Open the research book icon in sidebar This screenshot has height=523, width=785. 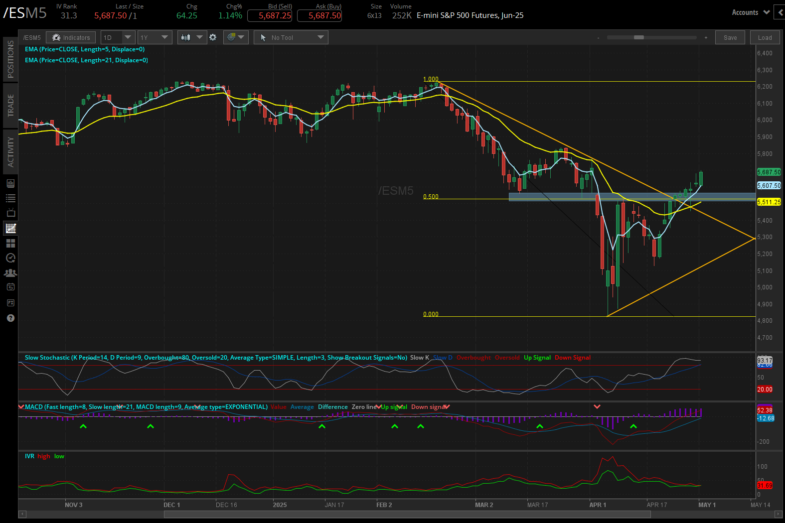10,183
